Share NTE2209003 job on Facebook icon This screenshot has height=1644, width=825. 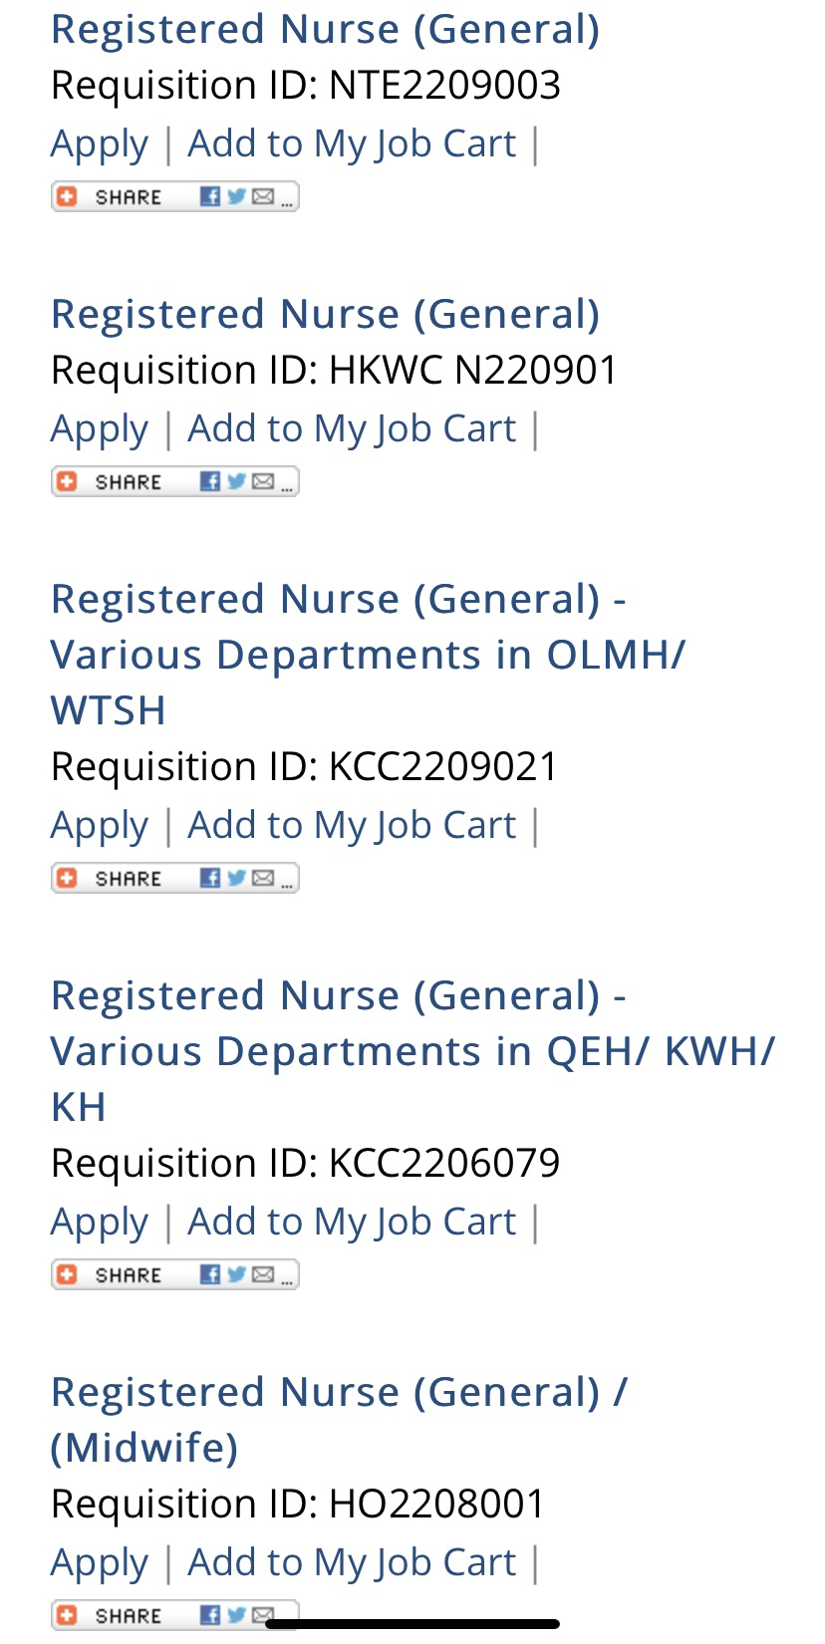pyautogui.click(x=210, y=196)
